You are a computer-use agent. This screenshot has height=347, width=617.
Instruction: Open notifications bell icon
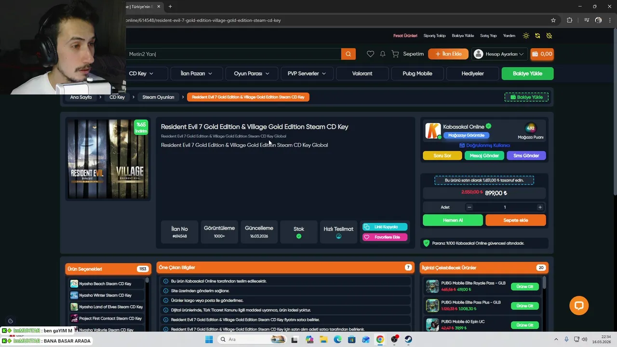click(x=383, y=54)
